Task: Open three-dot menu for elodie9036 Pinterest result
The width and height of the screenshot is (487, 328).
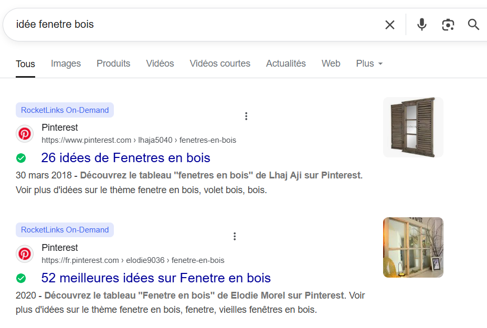Action: [235, 236]
